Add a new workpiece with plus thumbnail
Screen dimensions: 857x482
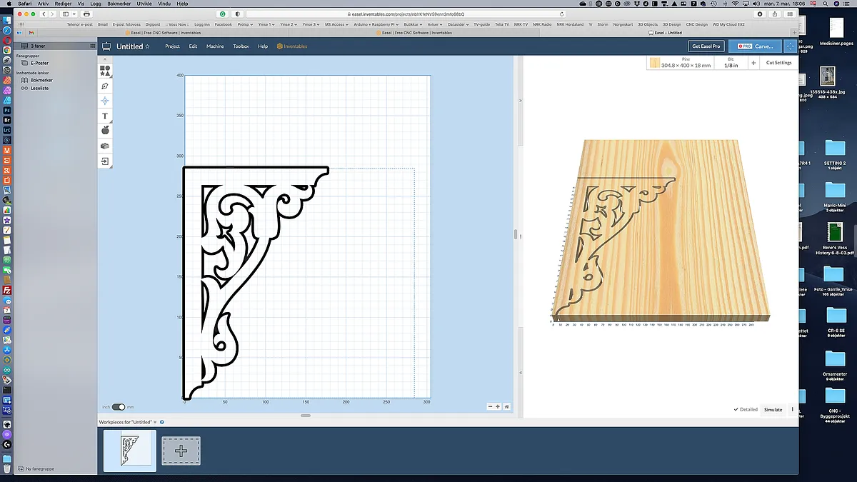181,451
